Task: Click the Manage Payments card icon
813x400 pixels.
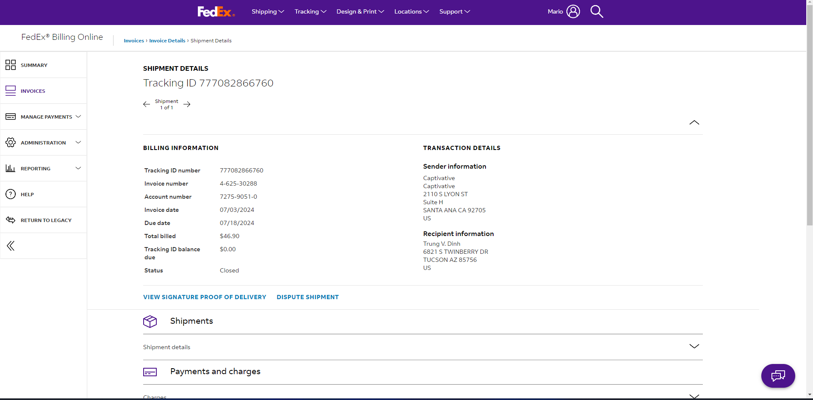Action: coord(11,117)
